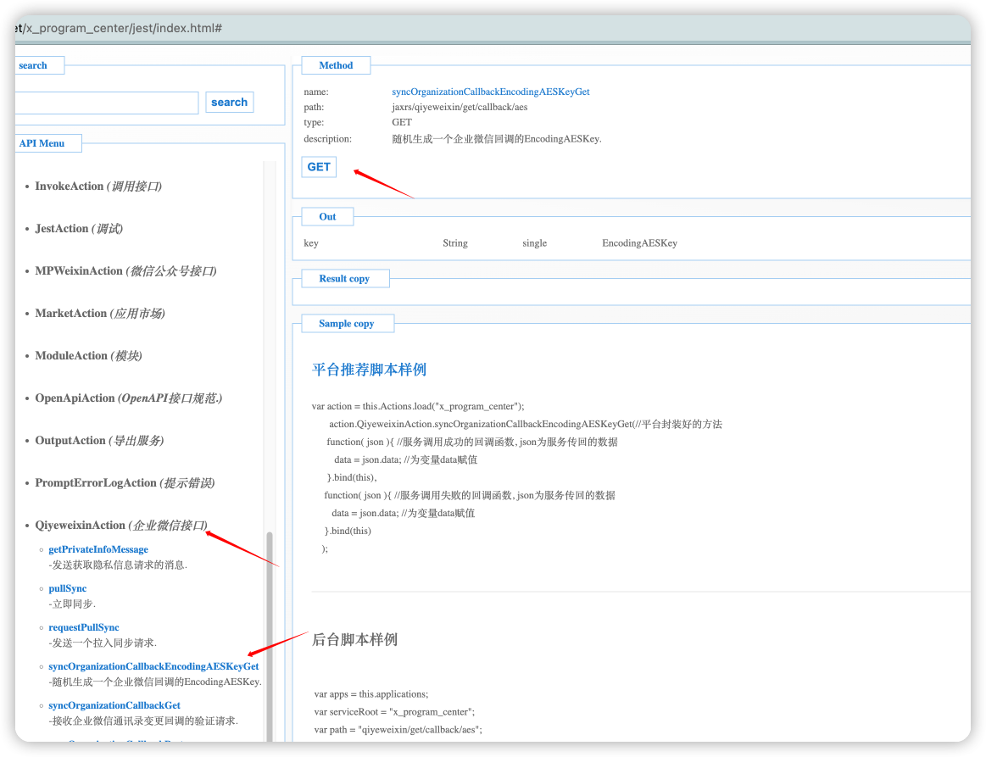Screen dimensions: 986x757
Task: Expand OpenApiAction (OpenAPI接口规范) item
Action: point(129,398)
